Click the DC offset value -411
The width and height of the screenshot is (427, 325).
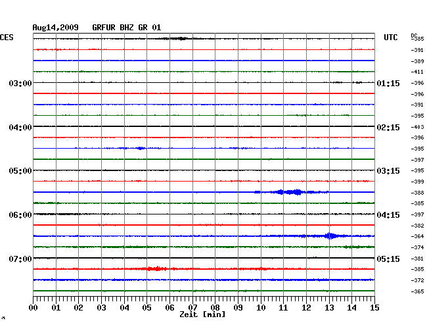click(x=417, y=72)
